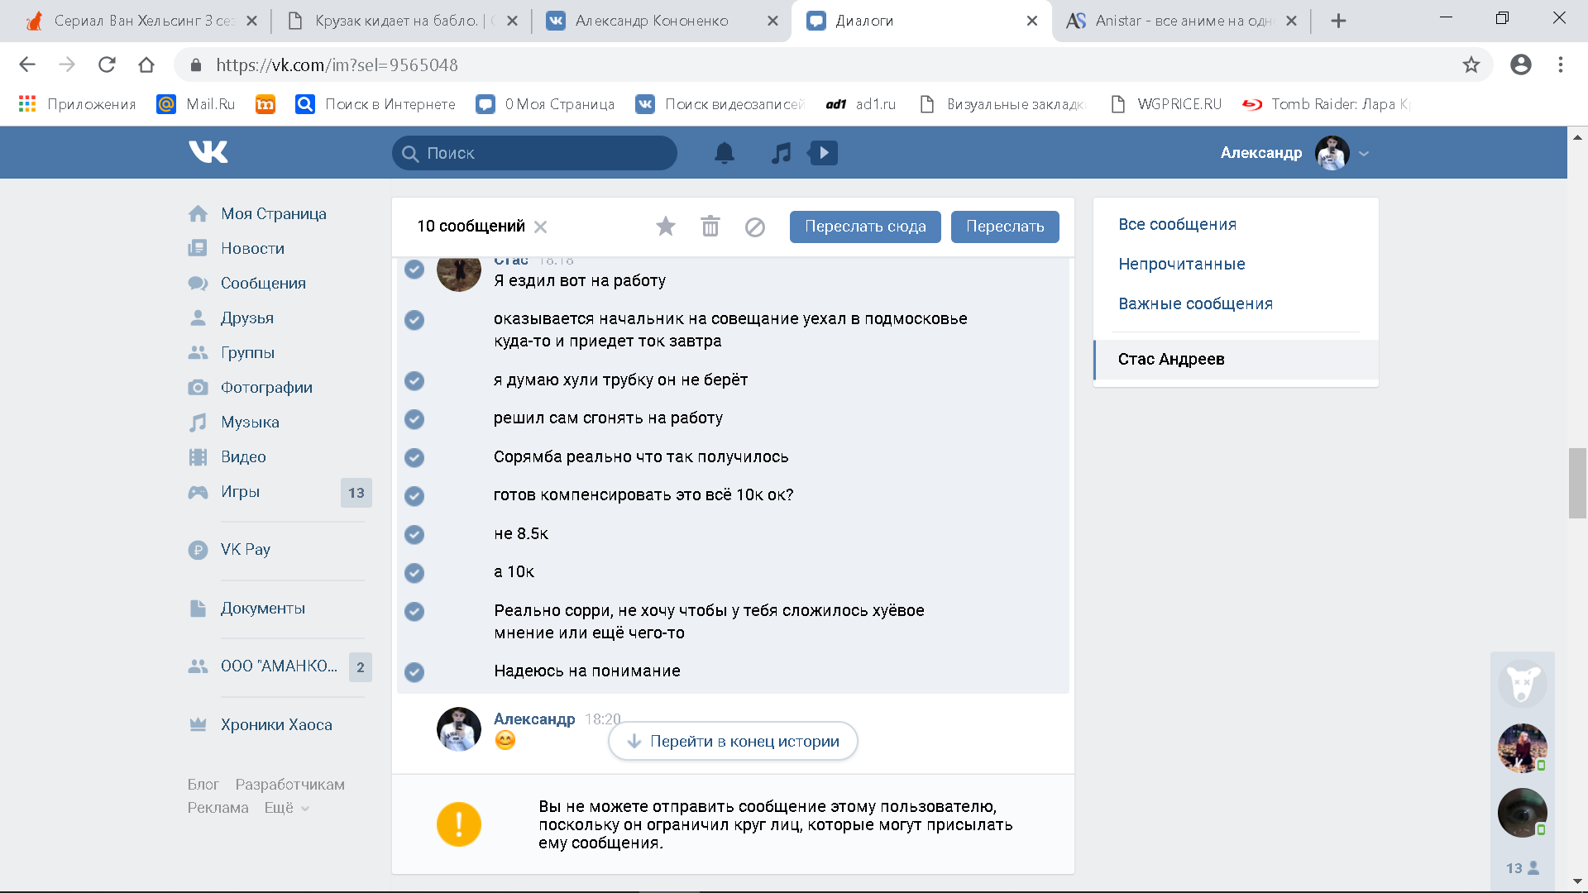Screen dimensions: 1588x893
Task: Uncheck the "Надеюсь на понимание" message
Action: (414, 672)
